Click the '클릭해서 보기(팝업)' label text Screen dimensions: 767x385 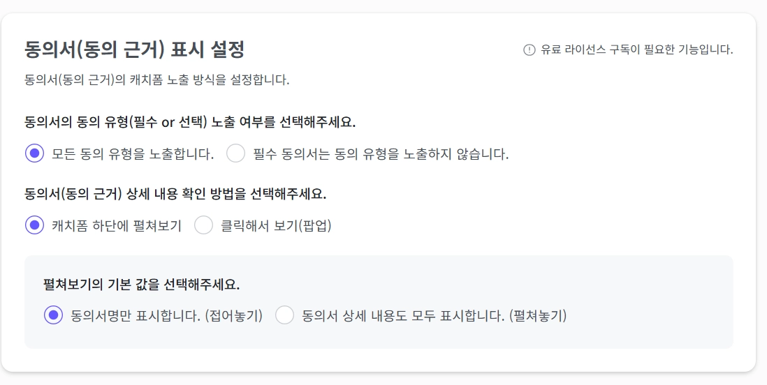tap(276, 225)
